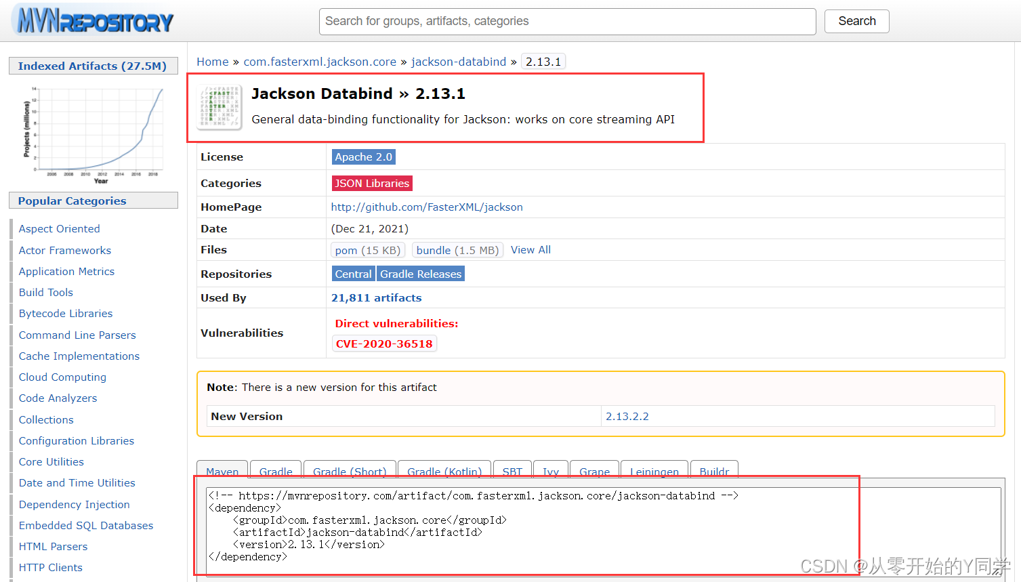Click View All files link

[530, 250]
